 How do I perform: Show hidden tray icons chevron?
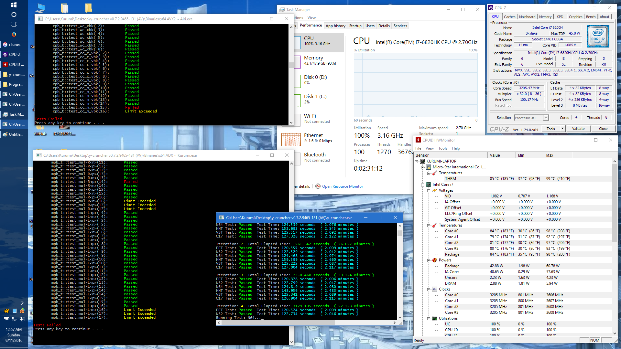22,303
